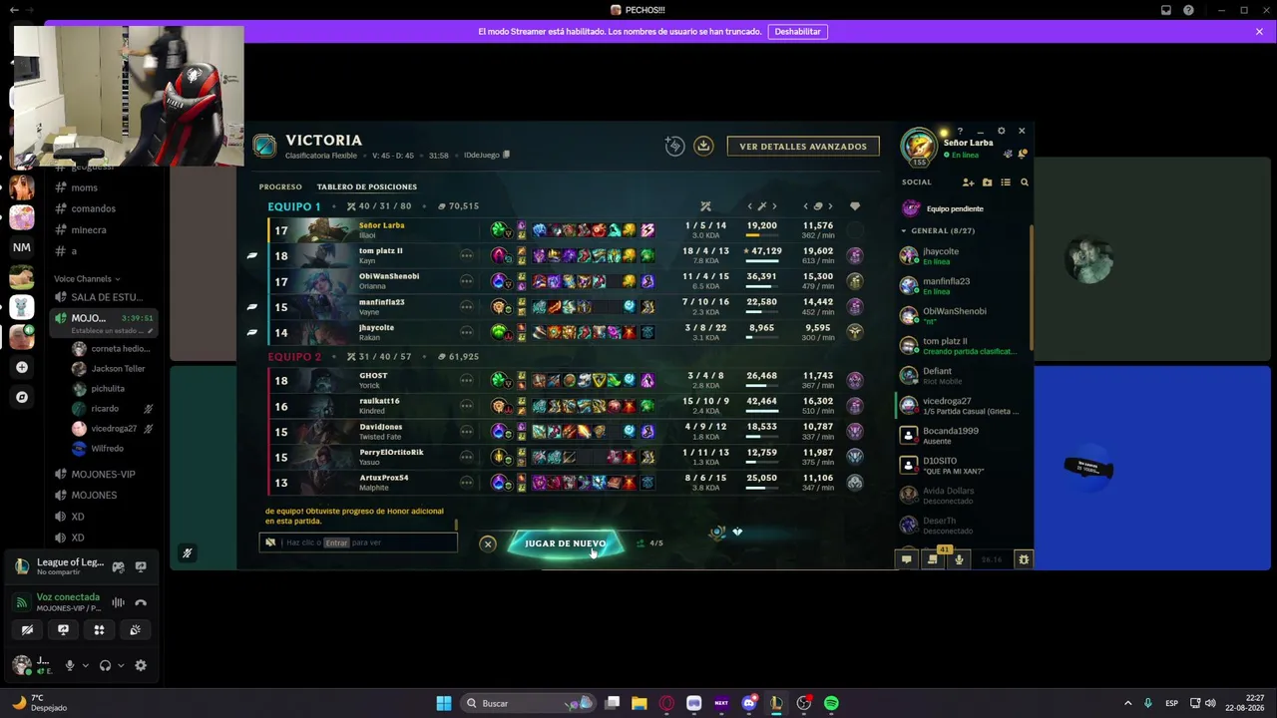Screen dimensions: 1277x718
Task: Cycle damage stat column to previous
Action: (750, 206)
